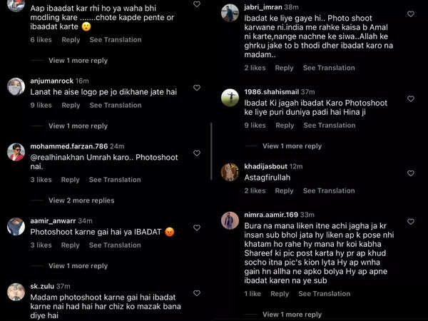
Task: See Translation for anjumanrock's comment
Action: (115, 105)
